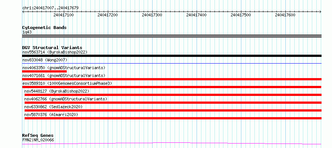Viewport: 332px width, 148px height.
Task: Click the left arrow end of ruler
Action: pos(23,12)
